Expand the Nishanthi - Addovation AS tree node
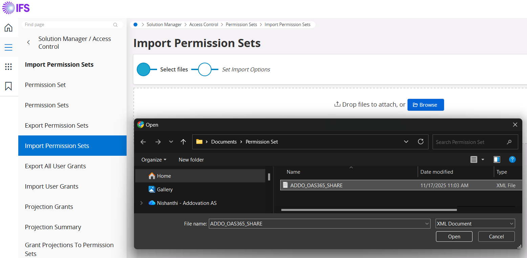The image size is (527, 258). (141, 203)
